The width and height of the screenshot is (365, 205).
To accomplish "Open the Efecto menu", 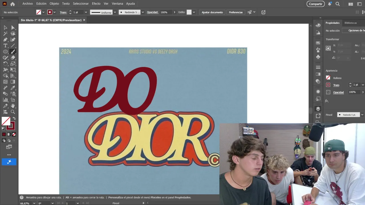I will click(x=96, y=4).
